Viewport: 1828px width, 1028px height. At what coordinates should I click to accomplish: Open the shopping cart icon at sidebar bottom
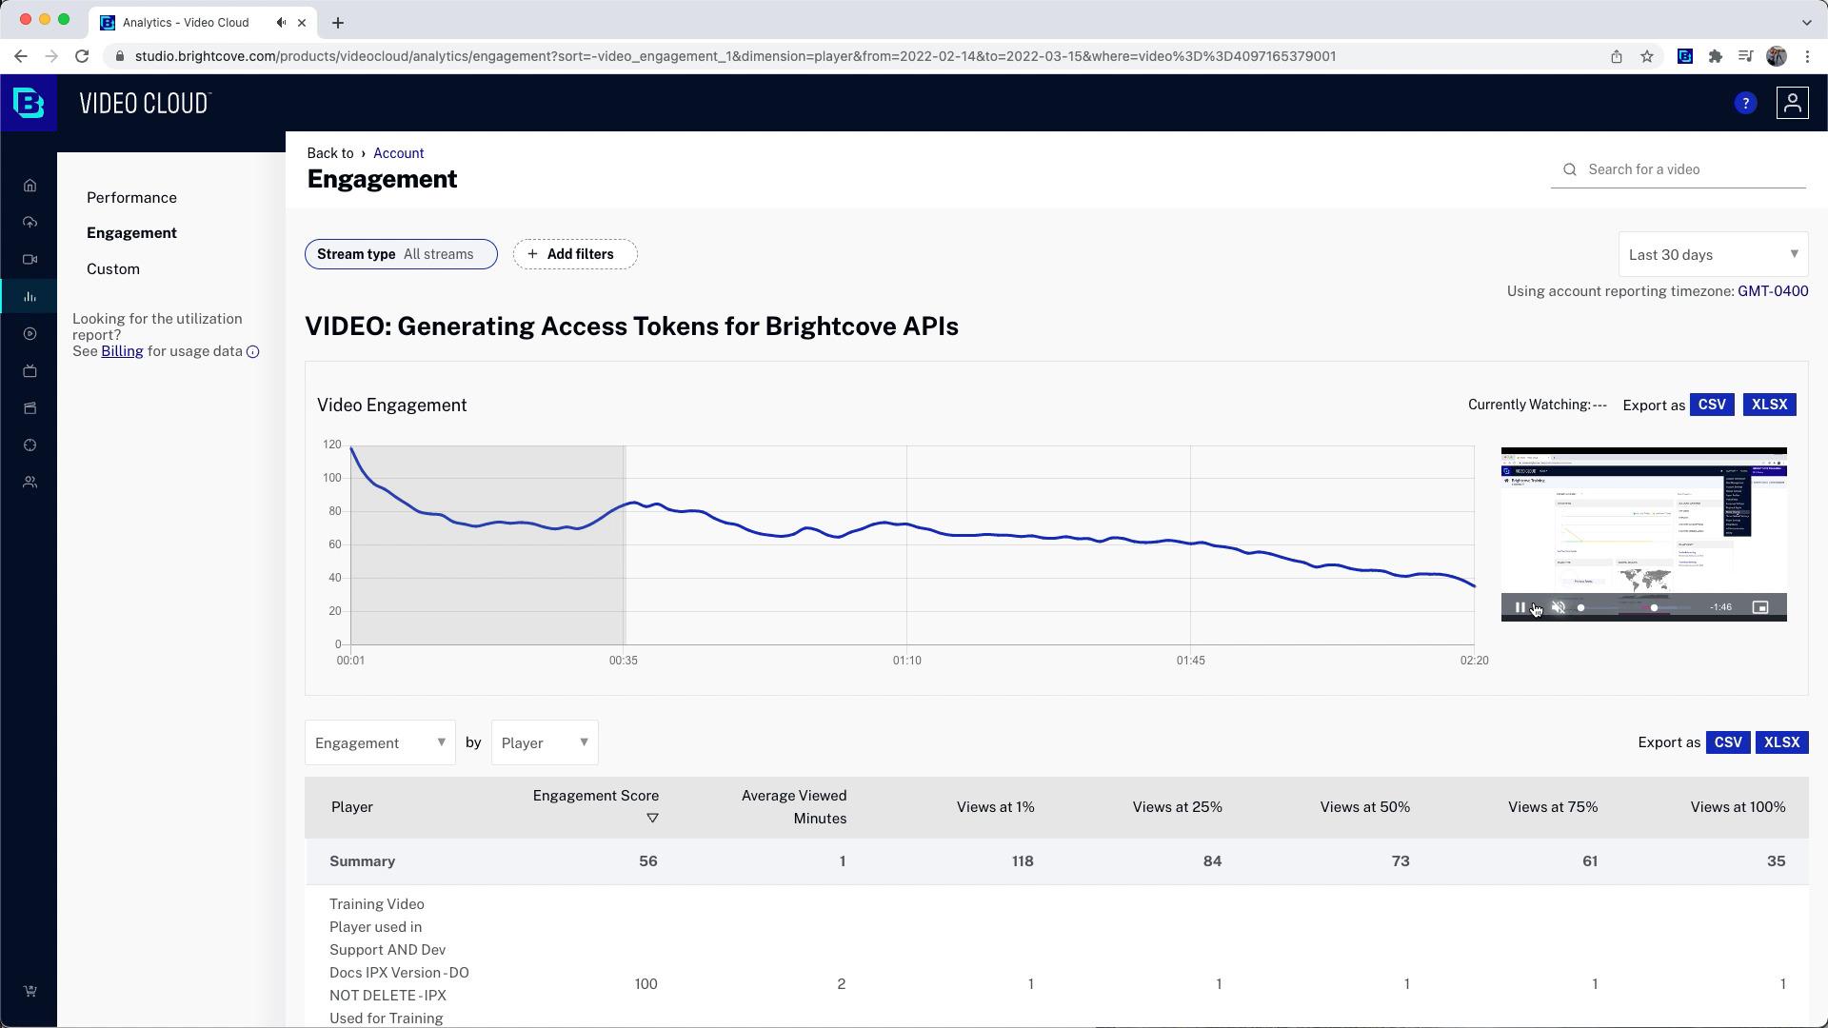[x=30, y=991]
